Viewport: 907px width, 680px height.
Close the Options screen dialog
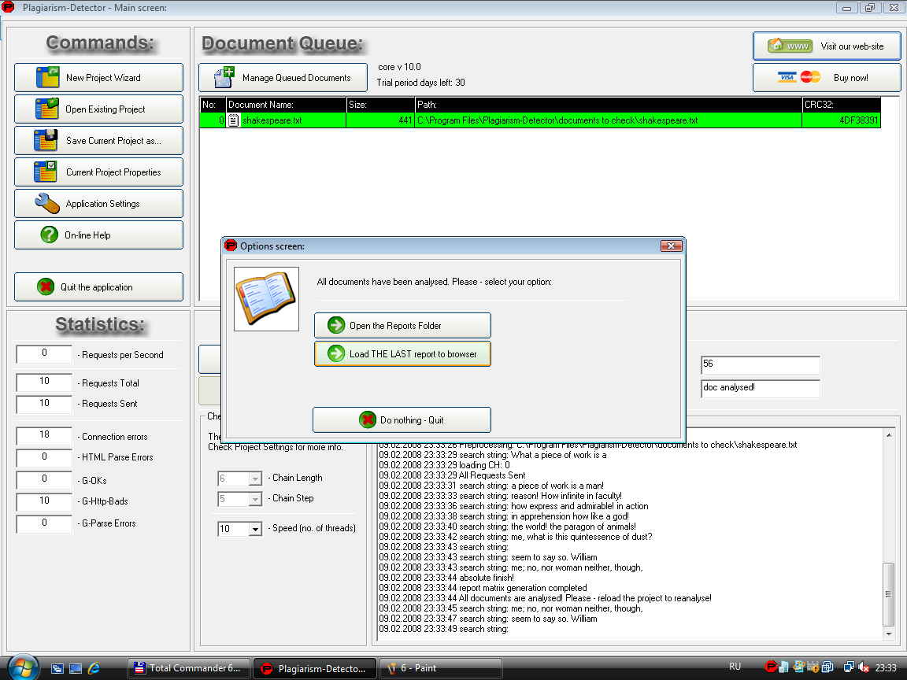click(671, 246)
